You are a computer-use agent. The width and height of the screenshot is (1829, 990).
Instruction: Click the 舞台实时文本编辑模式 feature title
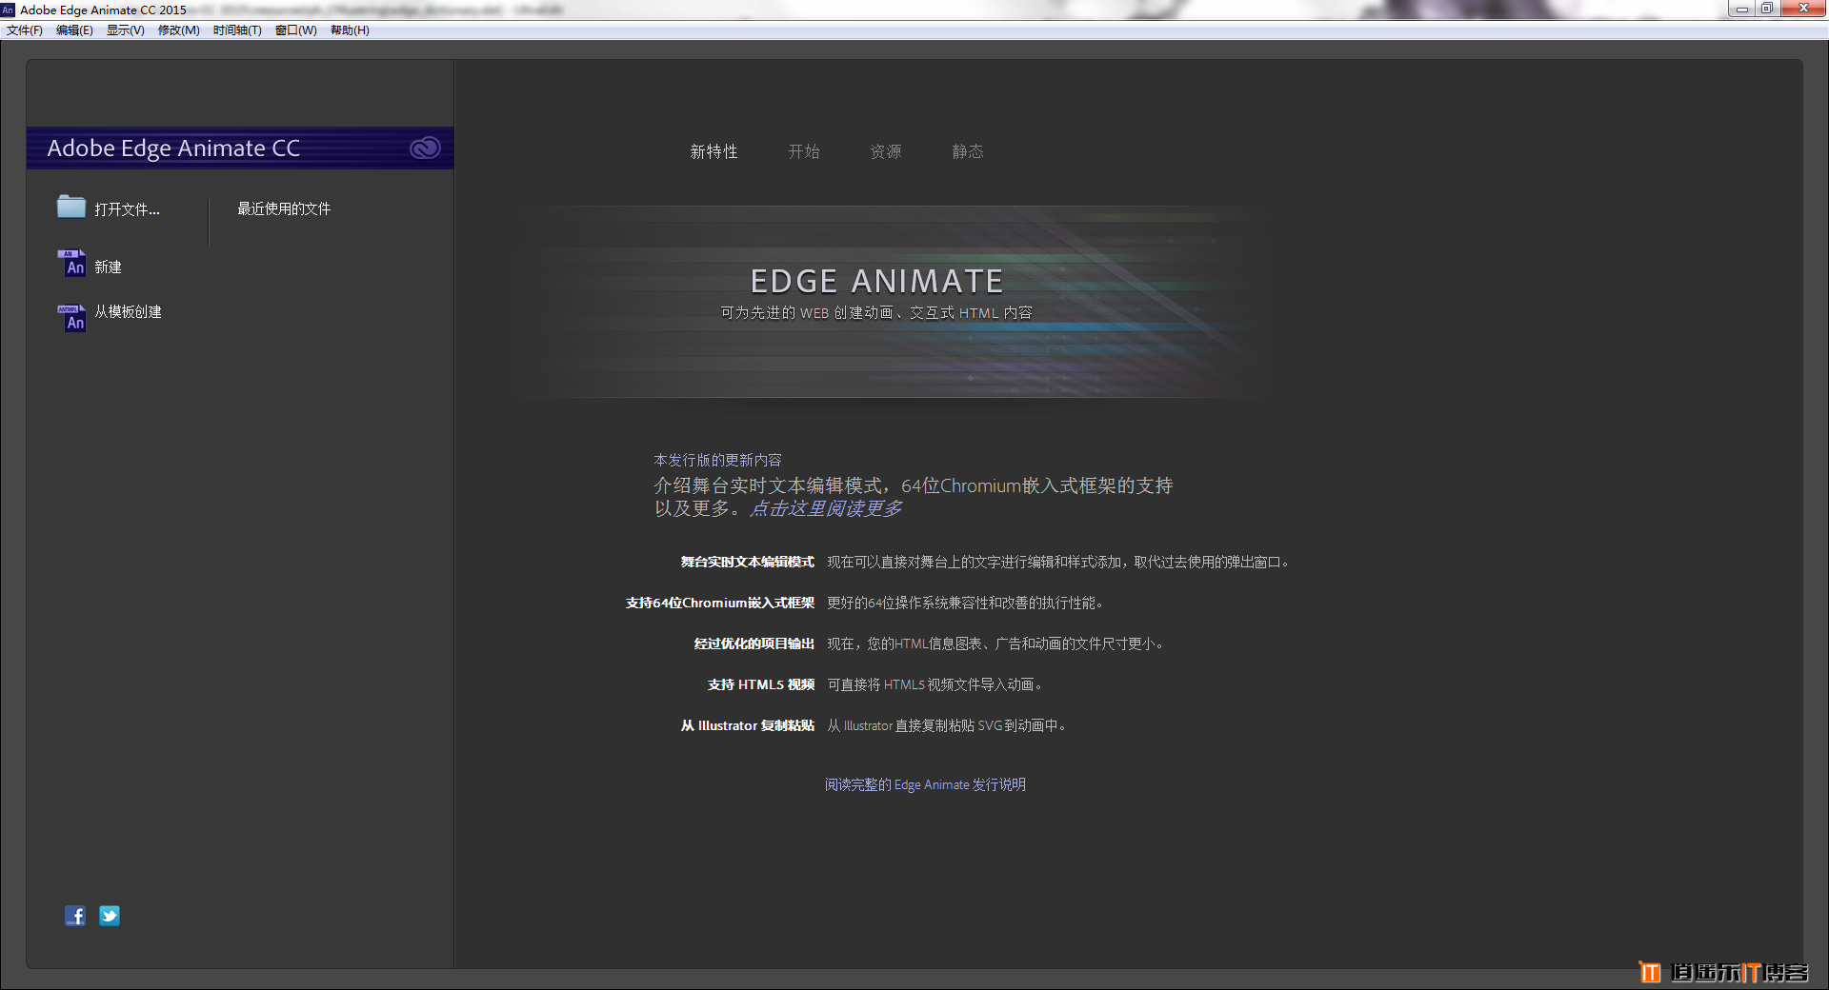pyautogui.click(x=748, y=563)
